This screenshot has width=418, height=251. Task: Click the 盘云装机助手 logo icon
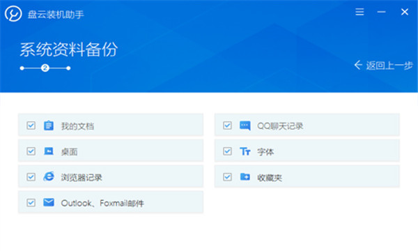13,14
